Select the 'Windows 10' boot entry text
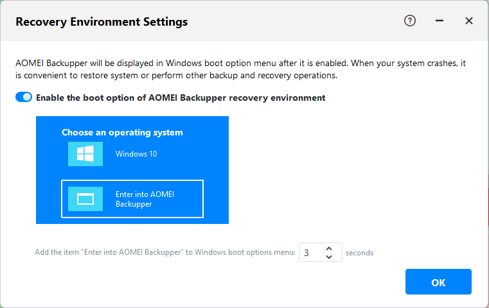The width and height of the screenshot is (489, 308). 136,154
